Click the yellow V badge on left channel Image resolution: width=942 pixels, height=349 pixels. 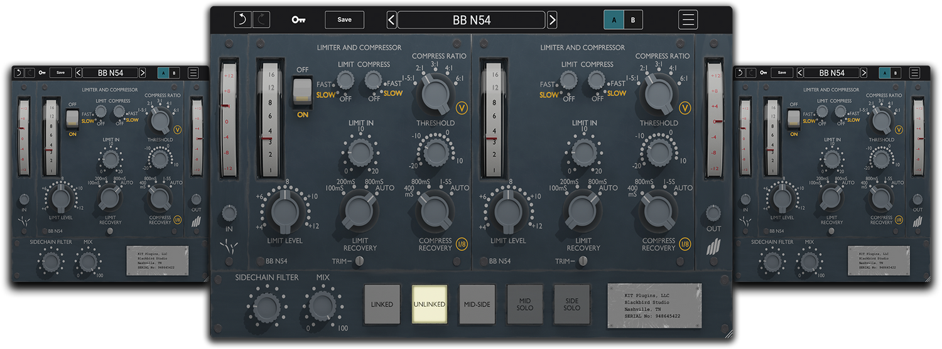pos(462,108)
